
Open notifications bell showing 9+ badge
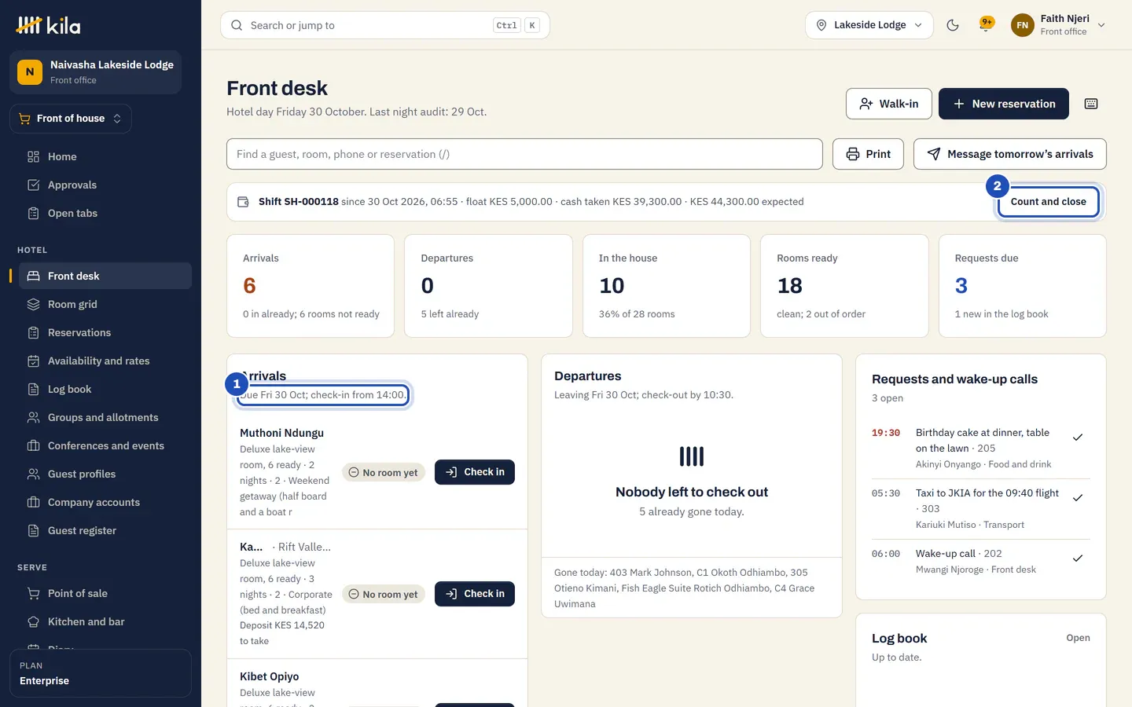pyautogui.click(x=986, y=25)
